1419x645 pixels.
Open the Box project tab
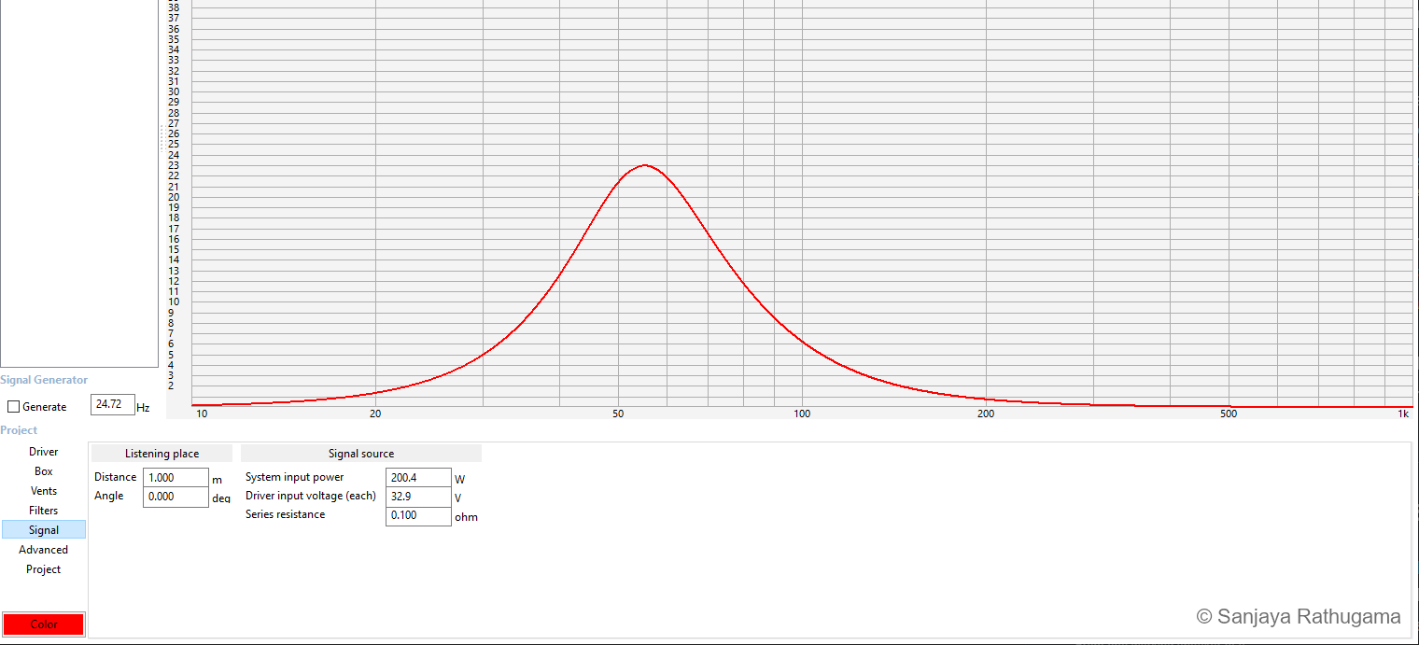[44, 471]
